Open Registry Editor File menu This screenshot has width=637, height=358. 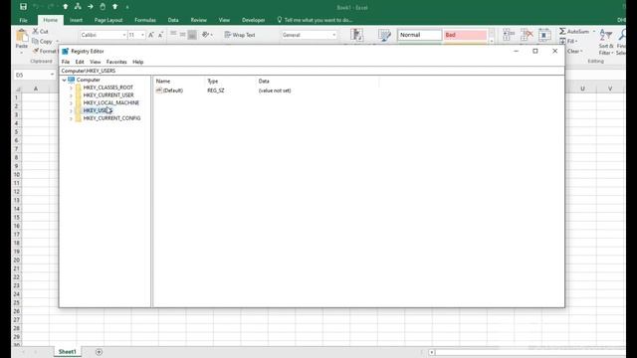pos(66,62)
